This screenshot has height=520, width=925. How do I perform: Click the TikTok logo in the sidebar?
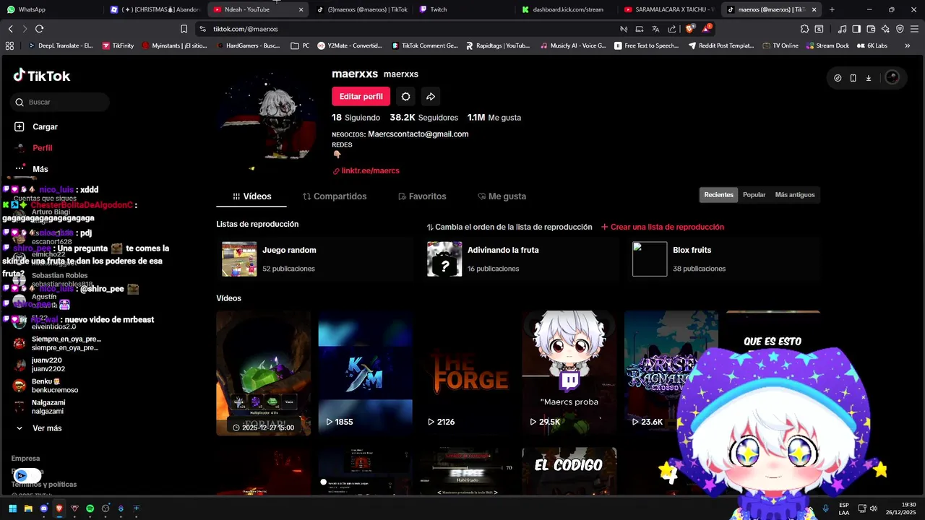(41, 76)
